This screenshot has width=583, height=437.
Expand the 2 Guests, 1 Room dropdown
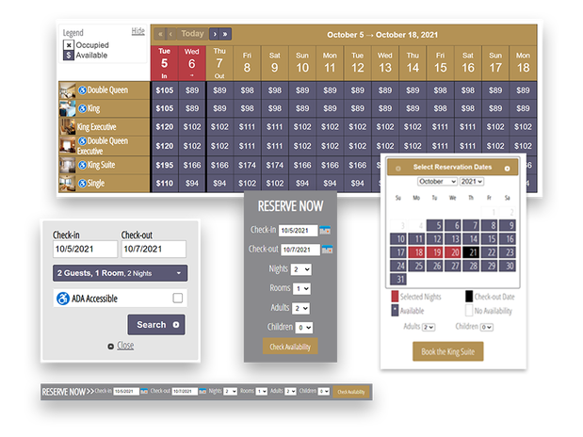(x=120, y=273)
